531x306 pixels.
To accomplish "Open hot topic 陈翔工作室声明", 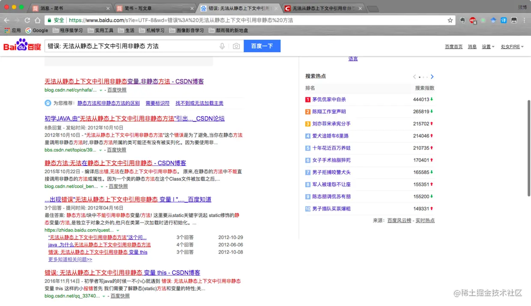I will (329, 112).
